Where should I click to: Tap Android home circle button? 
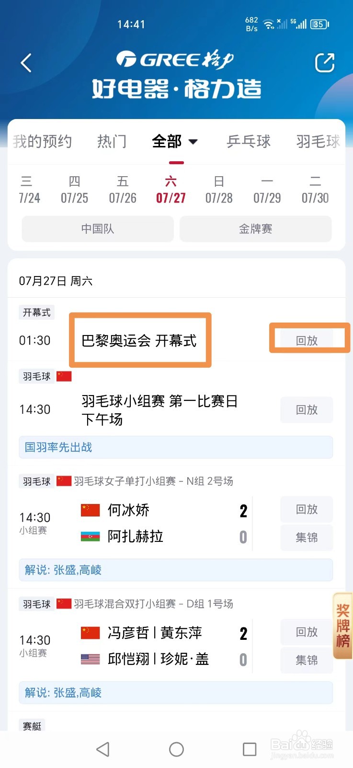point(176,749)
